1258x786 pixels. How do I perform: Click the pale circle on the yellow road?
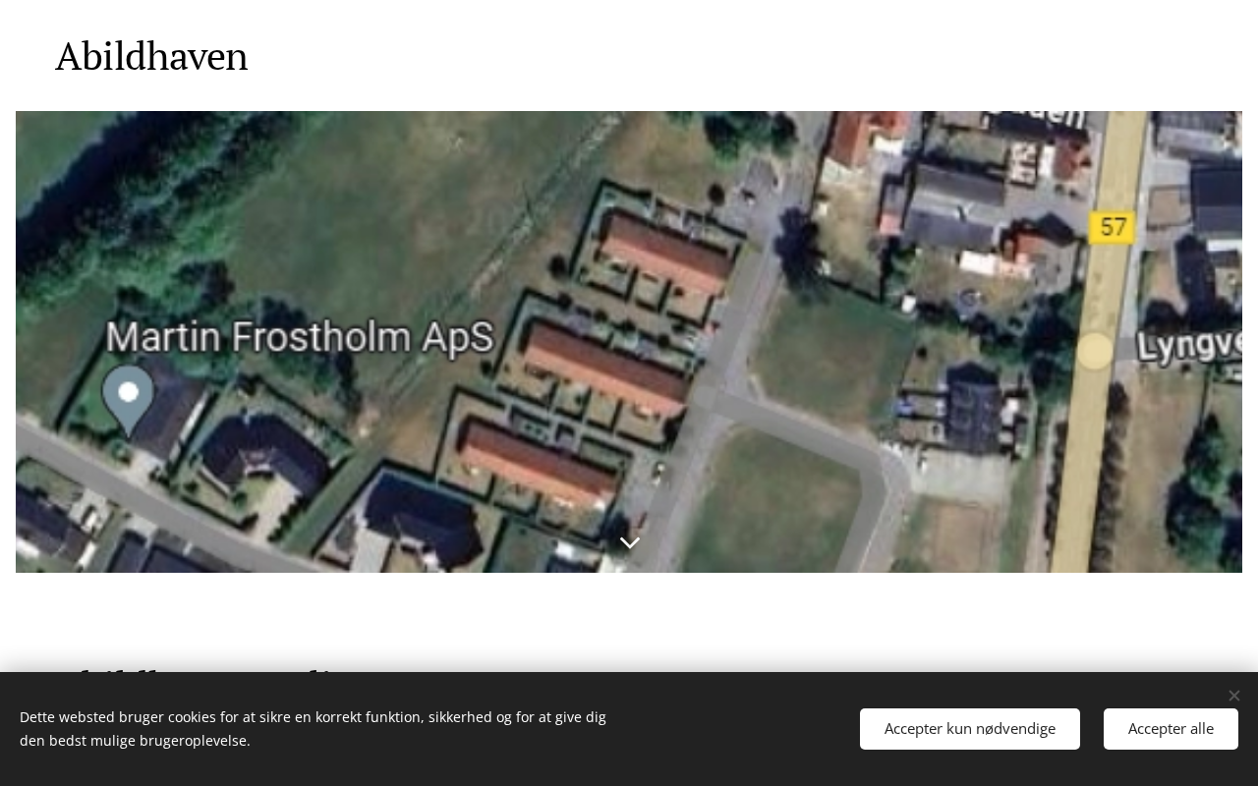[x=1094, y=351]
